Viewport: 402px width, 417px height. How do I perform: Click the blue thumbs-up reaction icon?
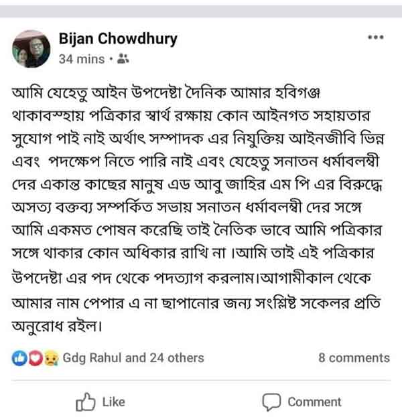click(x=19, y=357)
